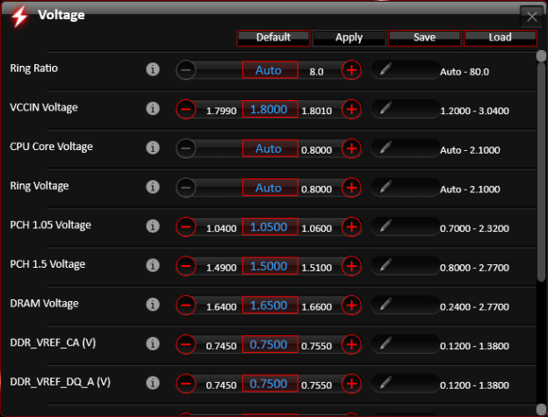Decrease PCH 1.05 Voltage with minus button
The width and height of the screenshot is (548, 417).
pos(186,227)
